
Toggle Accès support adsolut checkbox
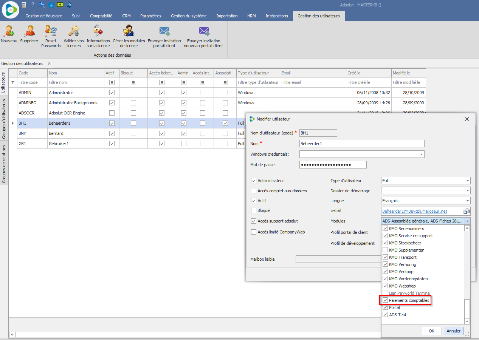254,221
